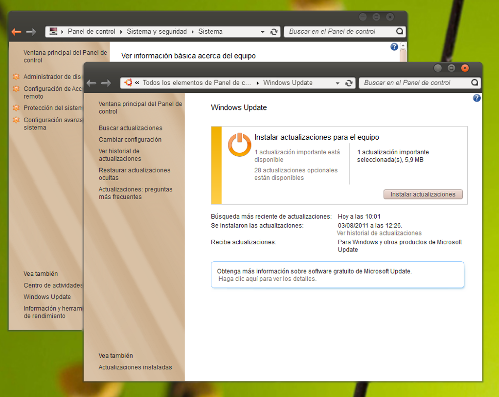Select Todos los elementos de Panel breadcrumb
The image size is (499, 397).
coord(197,83)
